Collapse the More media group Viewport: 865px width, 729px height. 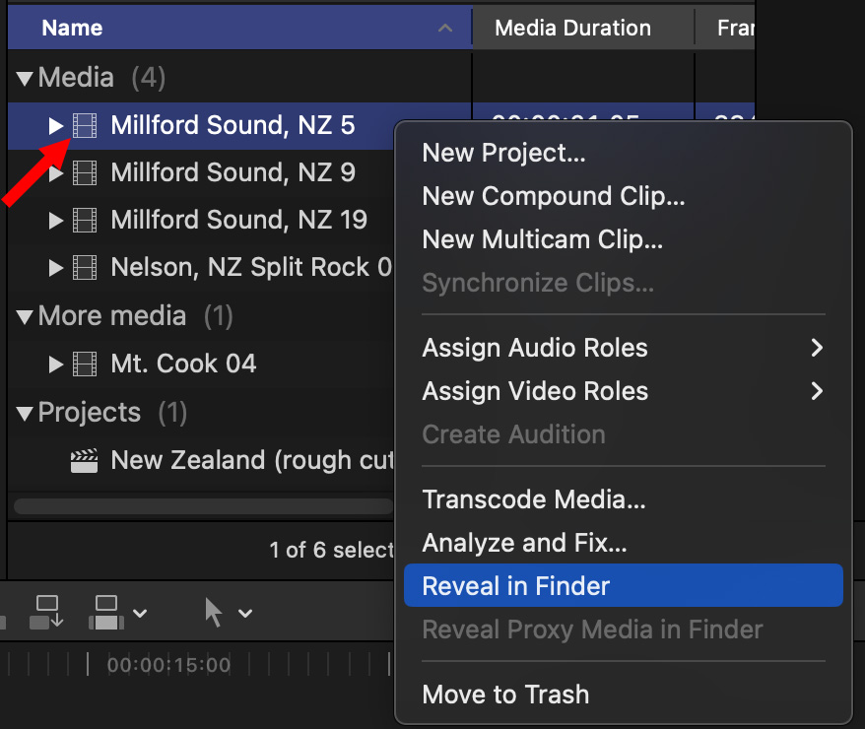click(x=24, y=316)
